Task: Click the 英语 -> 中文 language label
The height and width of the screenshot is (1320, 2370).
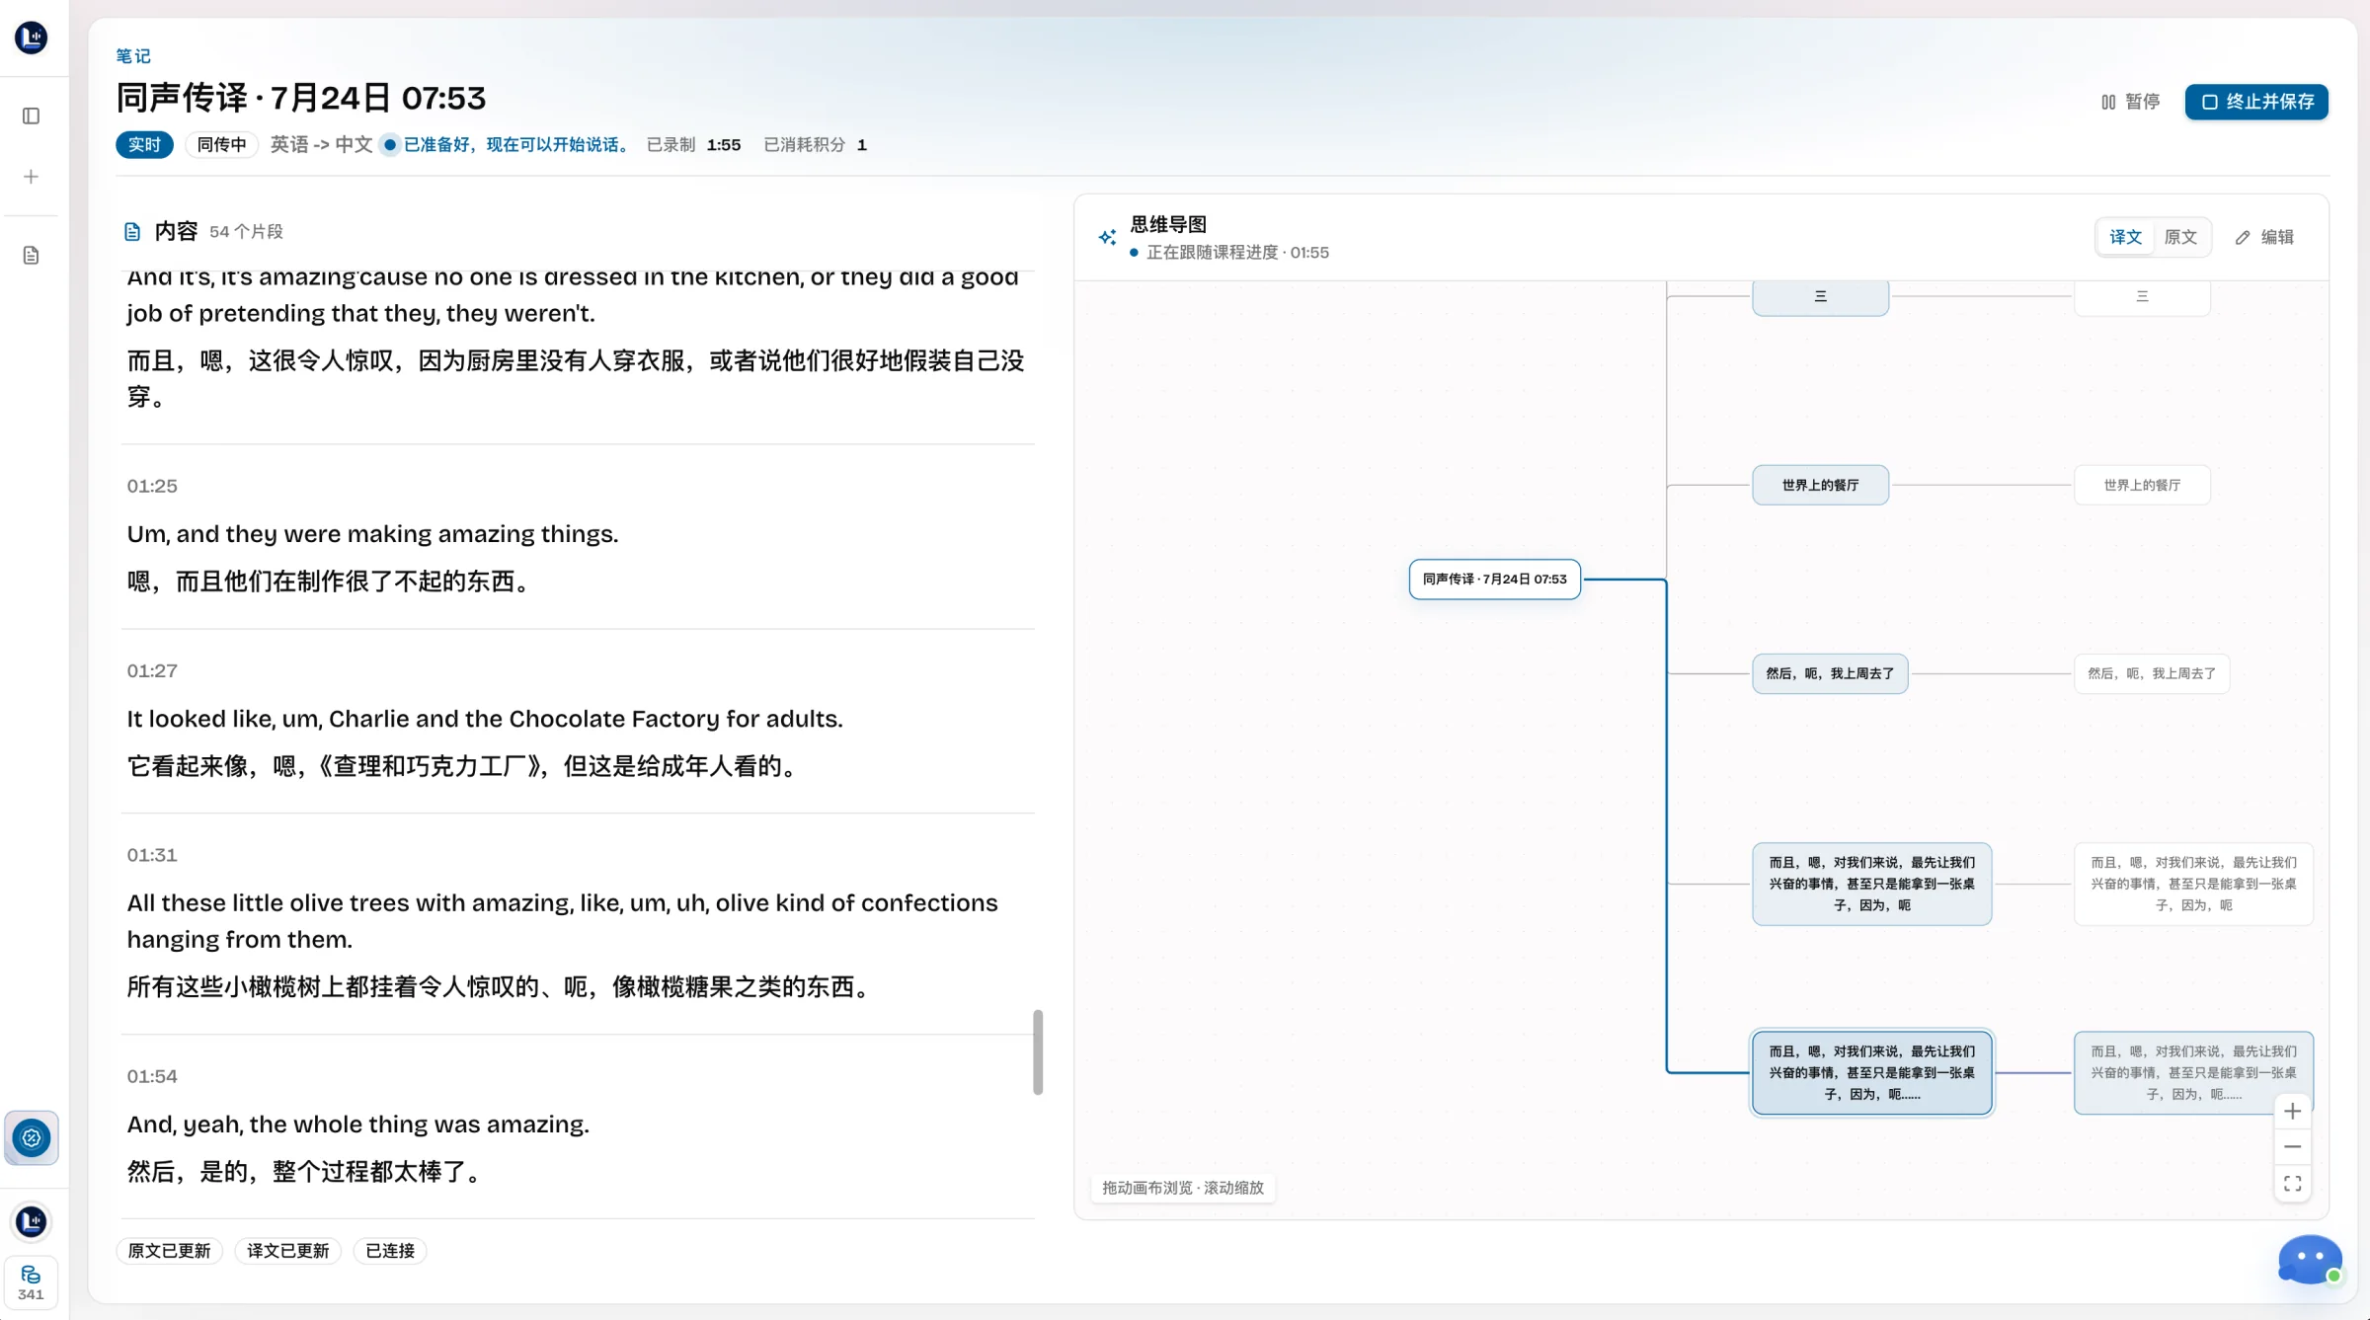Action: (x=321, y=145)
